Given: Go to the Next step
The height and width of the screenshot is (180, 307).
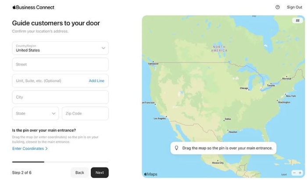Looking at the screenshot, I should [x=100, y=173].
